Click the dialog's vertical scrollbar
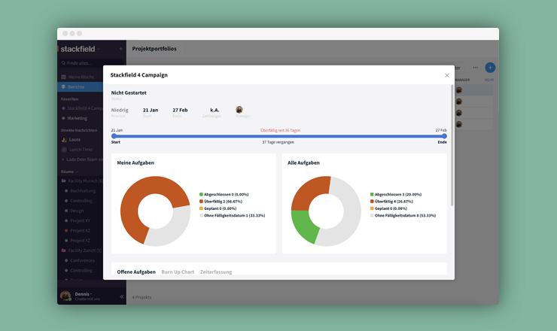The image size is (557, 331). click(x=452, y=146)
